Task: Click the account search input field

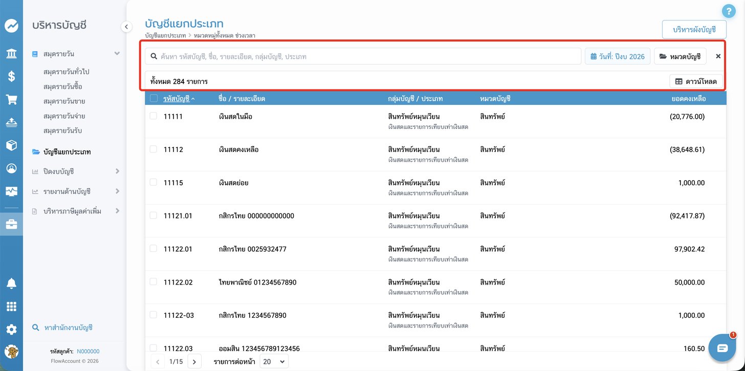Action: pyautogui.click(x=363, y=56)
